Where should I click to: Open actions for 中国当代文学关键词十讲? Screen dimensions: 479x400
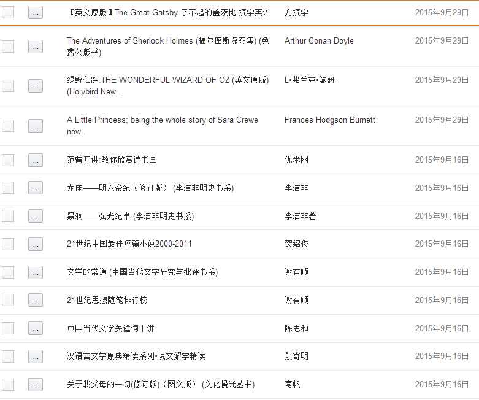(x=36, y=328)
